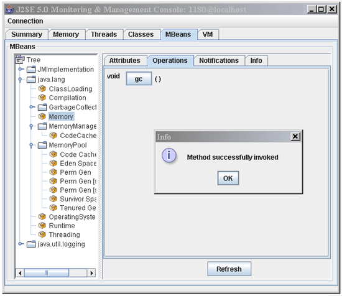Expand the JMImplementation node
Screen dimensions: 342x296
21,69
